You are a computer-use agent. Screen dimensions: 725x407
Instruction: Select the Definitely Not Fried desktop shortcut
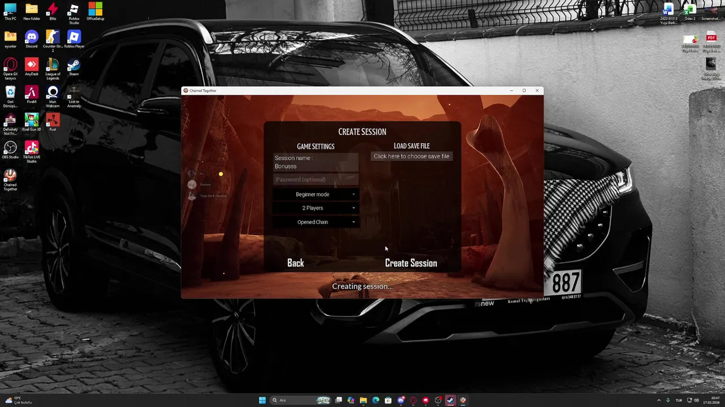[10, 124]
